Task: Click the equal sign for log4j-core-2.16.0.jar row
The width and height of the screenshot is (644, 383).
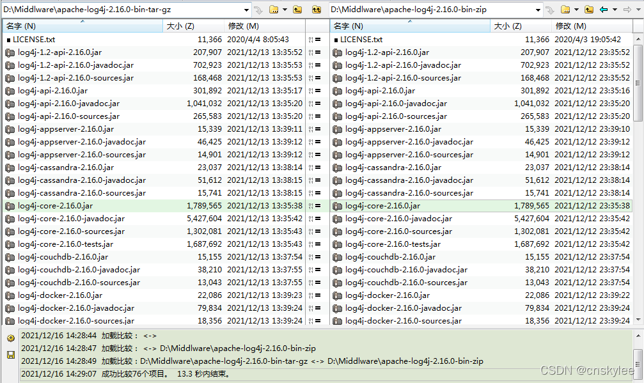Action: 318,206
